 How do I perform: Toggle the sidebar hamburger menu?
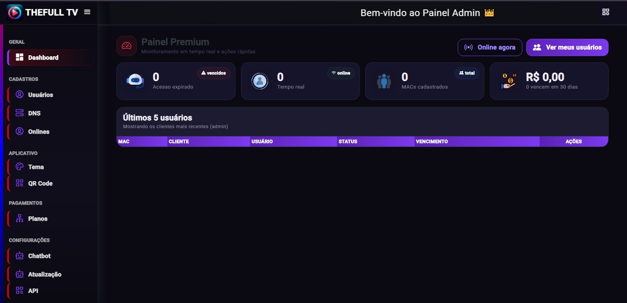point(87,12)
